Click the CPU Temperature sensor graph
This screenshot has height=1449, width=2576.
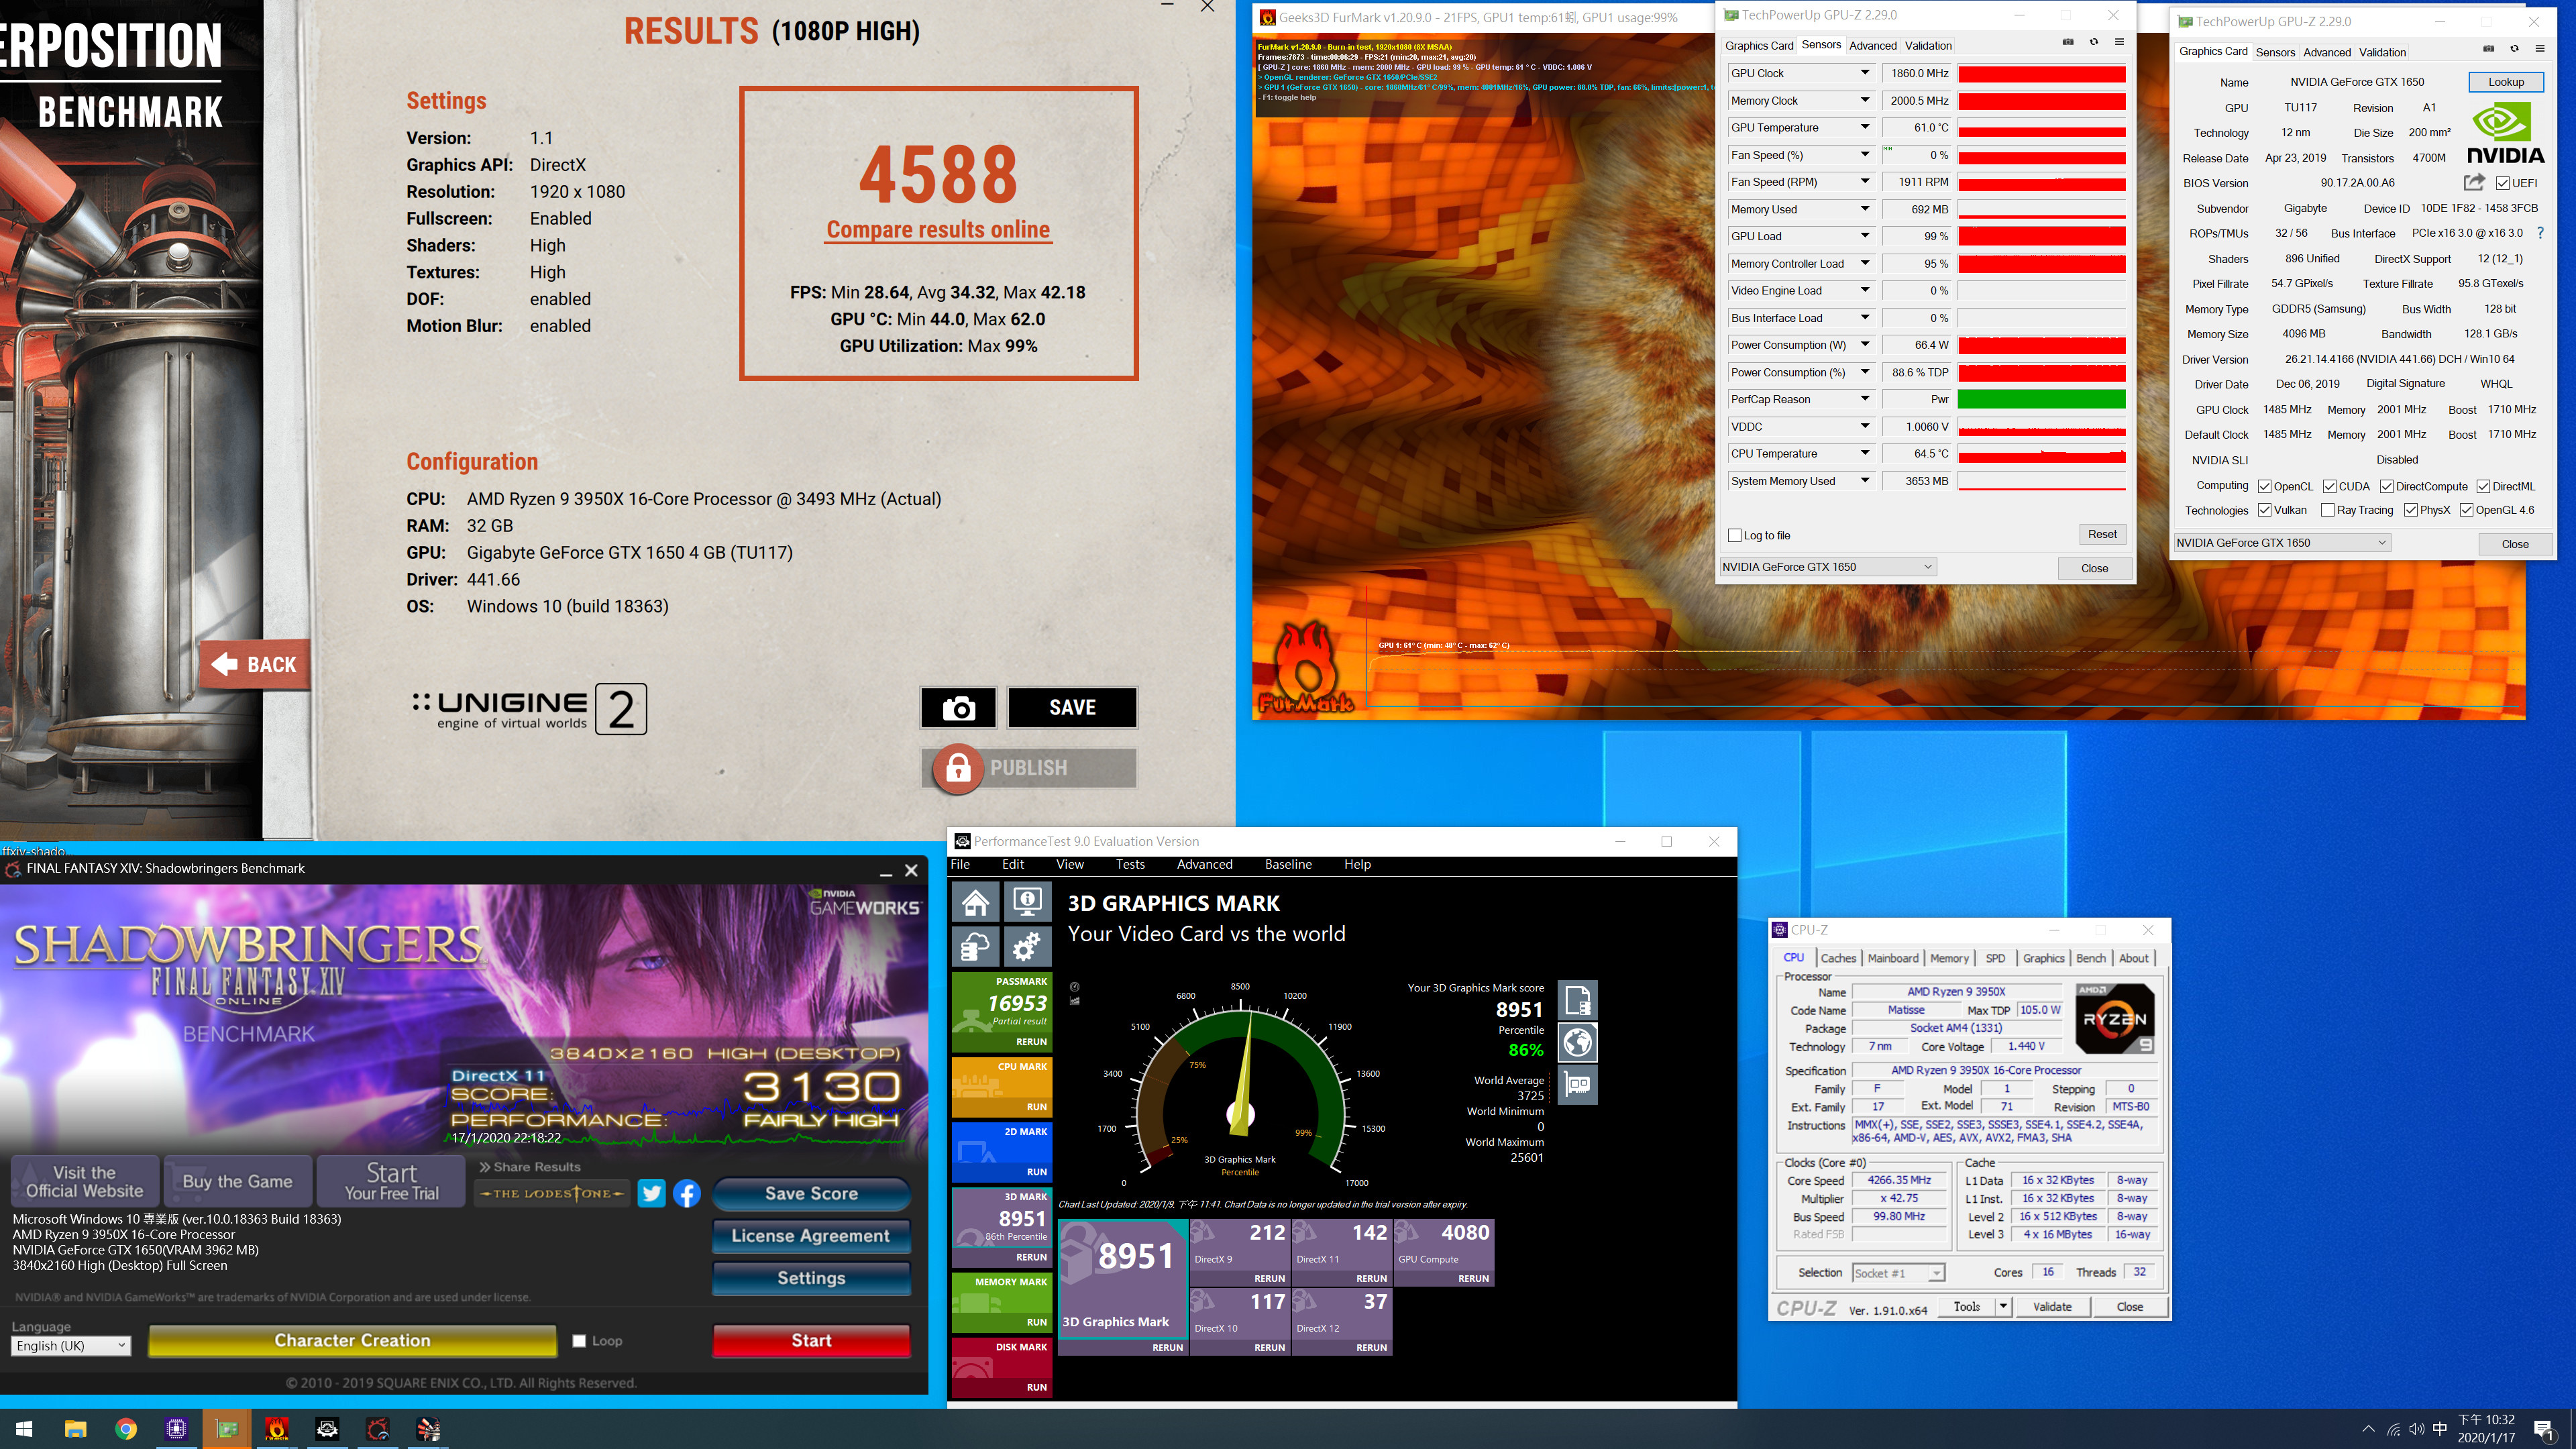[2041, 454]
